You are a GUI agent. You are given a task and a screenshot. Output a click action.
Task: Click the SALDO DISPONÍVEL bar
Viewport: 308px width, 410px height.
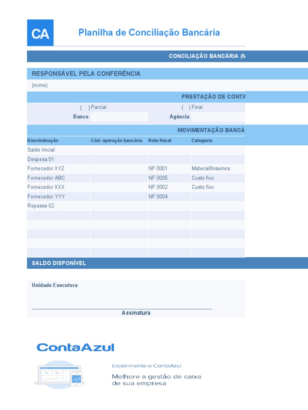pos(167,263)
